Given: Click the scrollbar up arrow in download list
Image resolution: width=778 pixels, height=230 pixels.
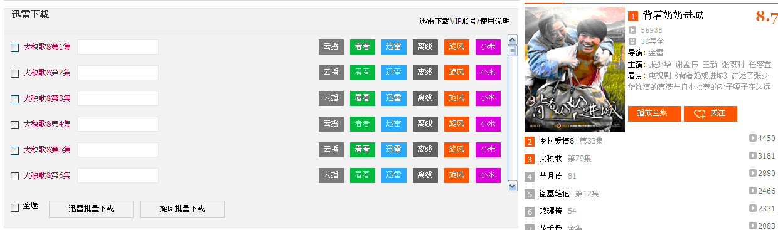Looking at the screenshot, I should (x=512, y=39).
